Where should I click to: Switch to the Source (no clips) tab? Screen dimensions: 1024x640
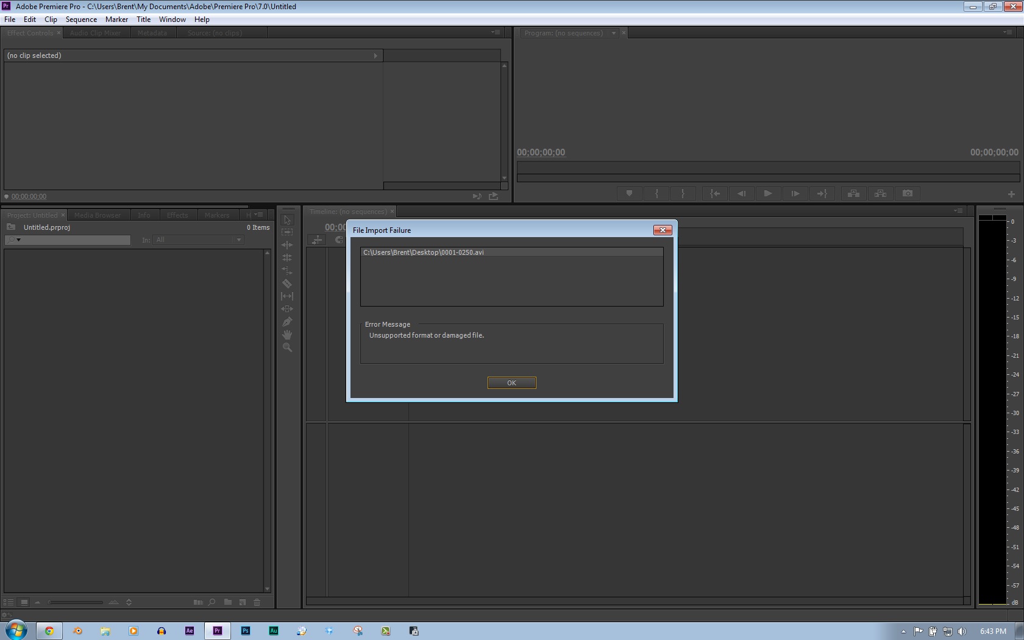pos(215,33)
